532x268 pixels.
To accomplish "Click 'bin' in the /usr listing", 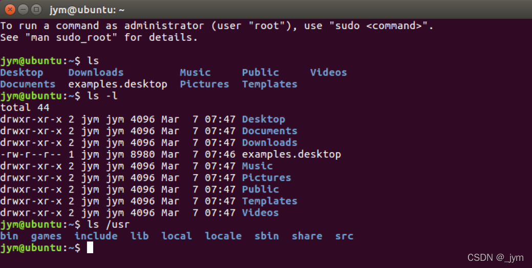I will coord(9,236).
